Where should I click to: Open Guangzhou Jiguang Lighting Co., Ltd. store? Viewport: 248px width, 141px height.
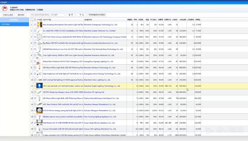pyautogui.click(x=98, y=61)
